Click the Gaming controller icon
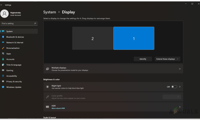Image resolution: width=200 pixels, height=120 pixels. (x=3, y=70)
